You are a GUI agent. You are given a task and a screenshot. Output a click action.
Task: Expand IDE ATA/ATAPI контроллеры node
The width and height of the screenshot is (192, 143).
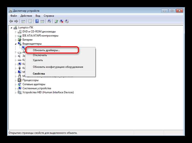point(16,36)
